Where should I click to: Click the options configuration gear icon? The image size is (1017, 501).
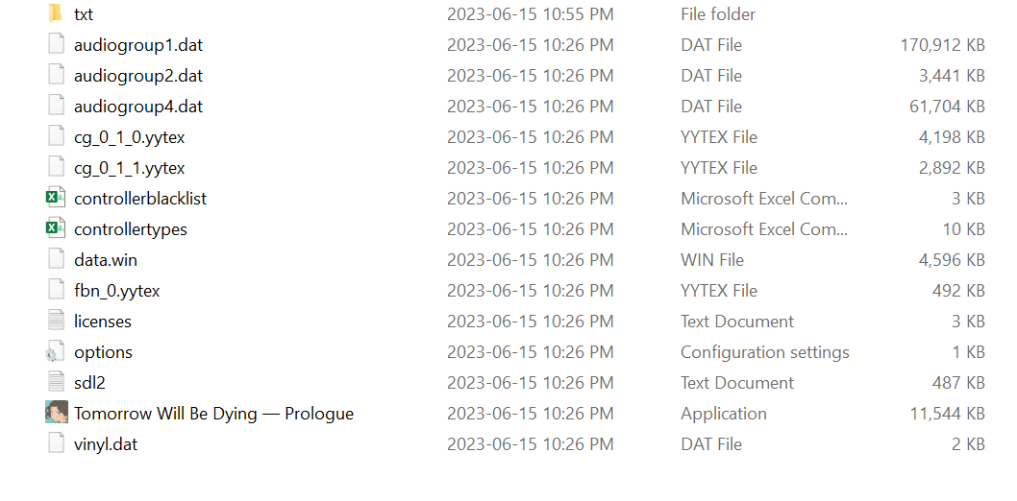[x=55, y=351]
